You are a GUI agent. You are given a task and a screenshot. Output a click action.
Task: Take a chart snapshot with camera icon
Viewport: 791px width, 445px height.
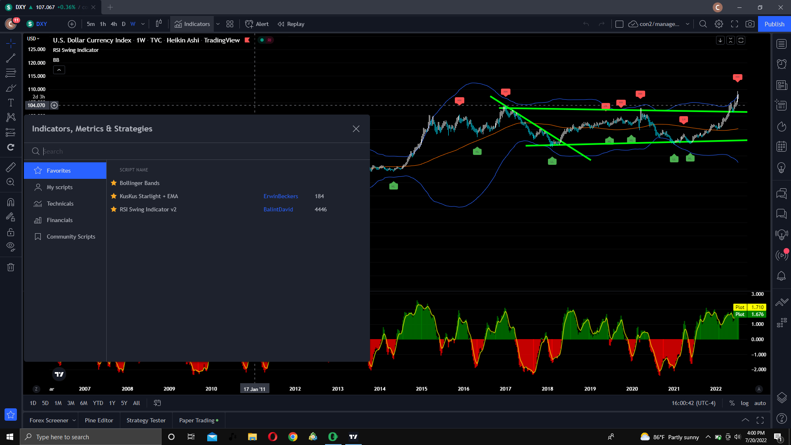tap(750, 24)
